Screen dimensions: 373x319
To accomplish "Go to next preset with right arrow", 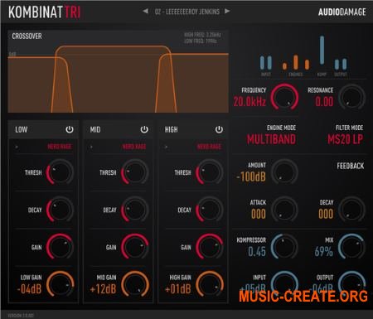I will pos(227,12).
